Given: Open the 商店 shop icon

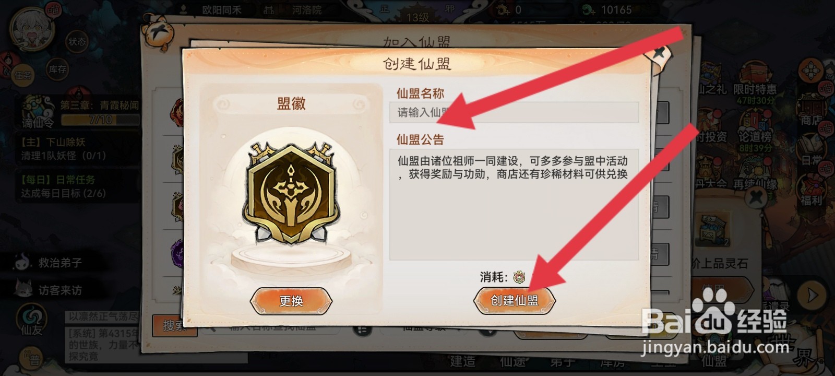Looking at the screenshot, I should click(812, 112).
